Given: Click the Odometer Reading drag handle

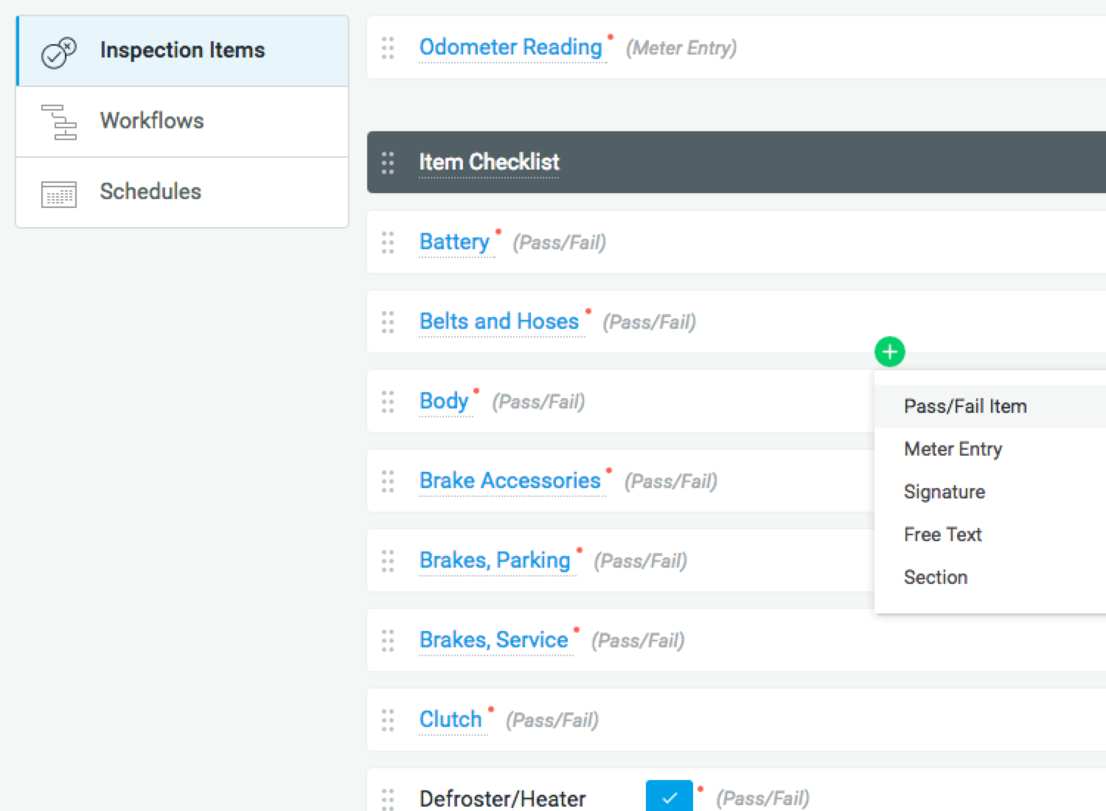Looking at the screenshot, I should 388,48.
